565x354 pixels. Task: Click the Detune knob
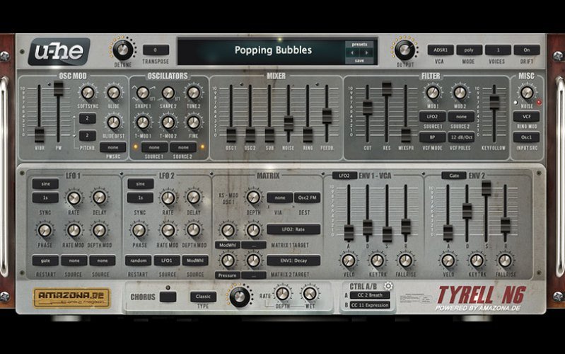click(122, 50)
